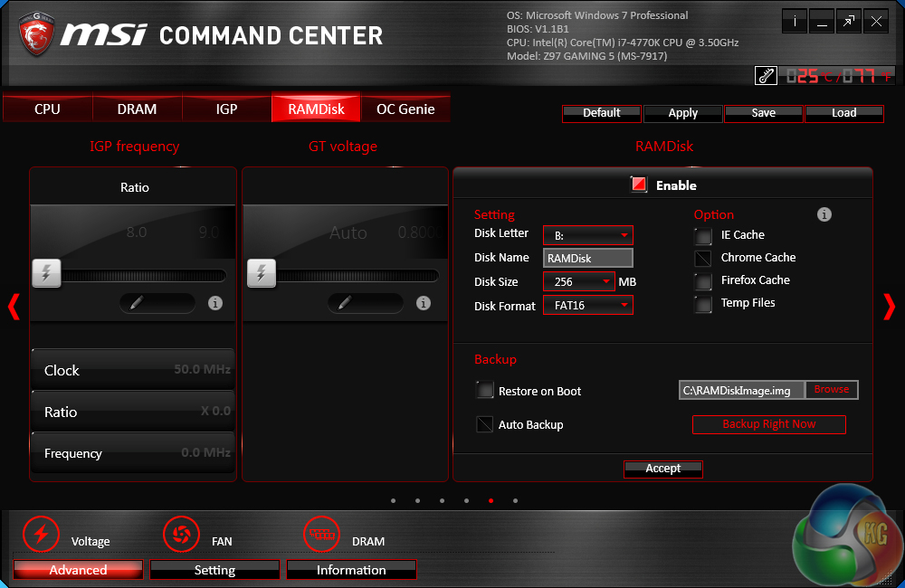Select the first page indicator dot
Screen dimensions: 905x588
(x=393, y=501)
